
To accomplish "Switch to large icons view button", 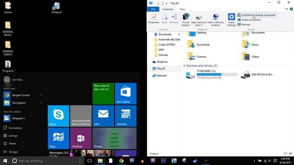I will pyautogui.click(x=291, y=154).
